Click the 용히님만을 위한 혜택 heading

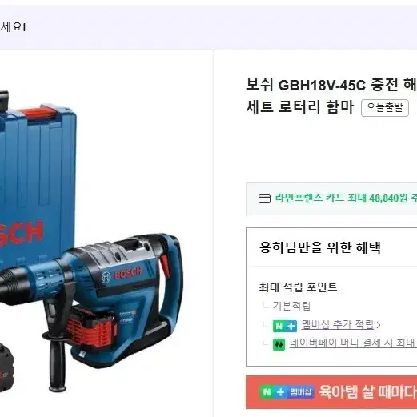(x=320, y=247)
